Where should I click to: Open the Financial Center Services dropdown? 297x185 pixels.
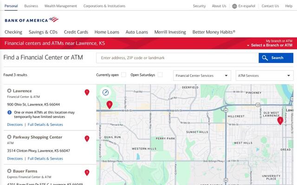pos(202,75)
